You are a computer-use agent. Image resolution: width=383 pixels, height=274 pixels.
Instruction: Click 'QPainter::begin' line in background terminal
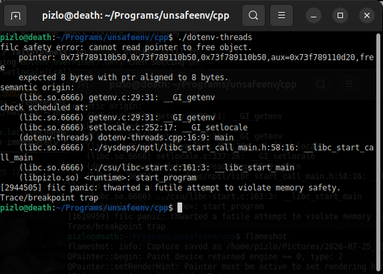tap(206, 257)
